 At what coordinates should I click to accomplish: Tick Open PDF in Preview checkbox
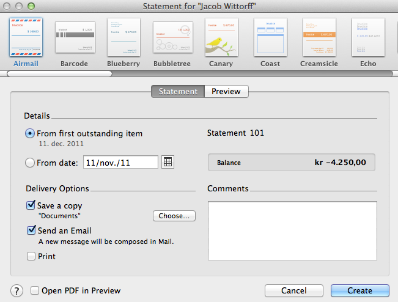tap(35, 291)
